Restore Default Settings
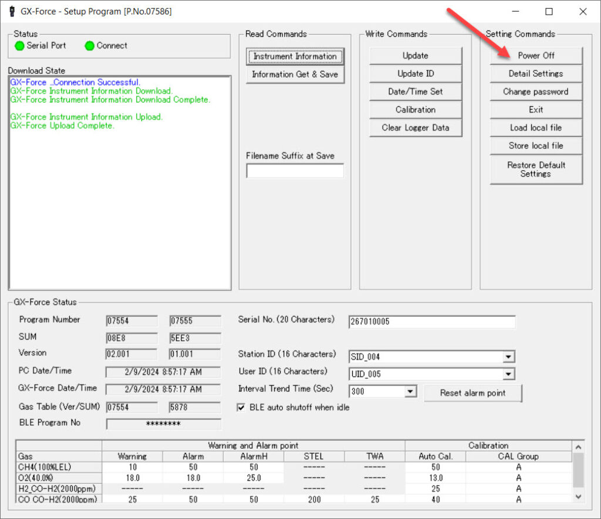This screenshot has width=601, height=519. [535, 169]
